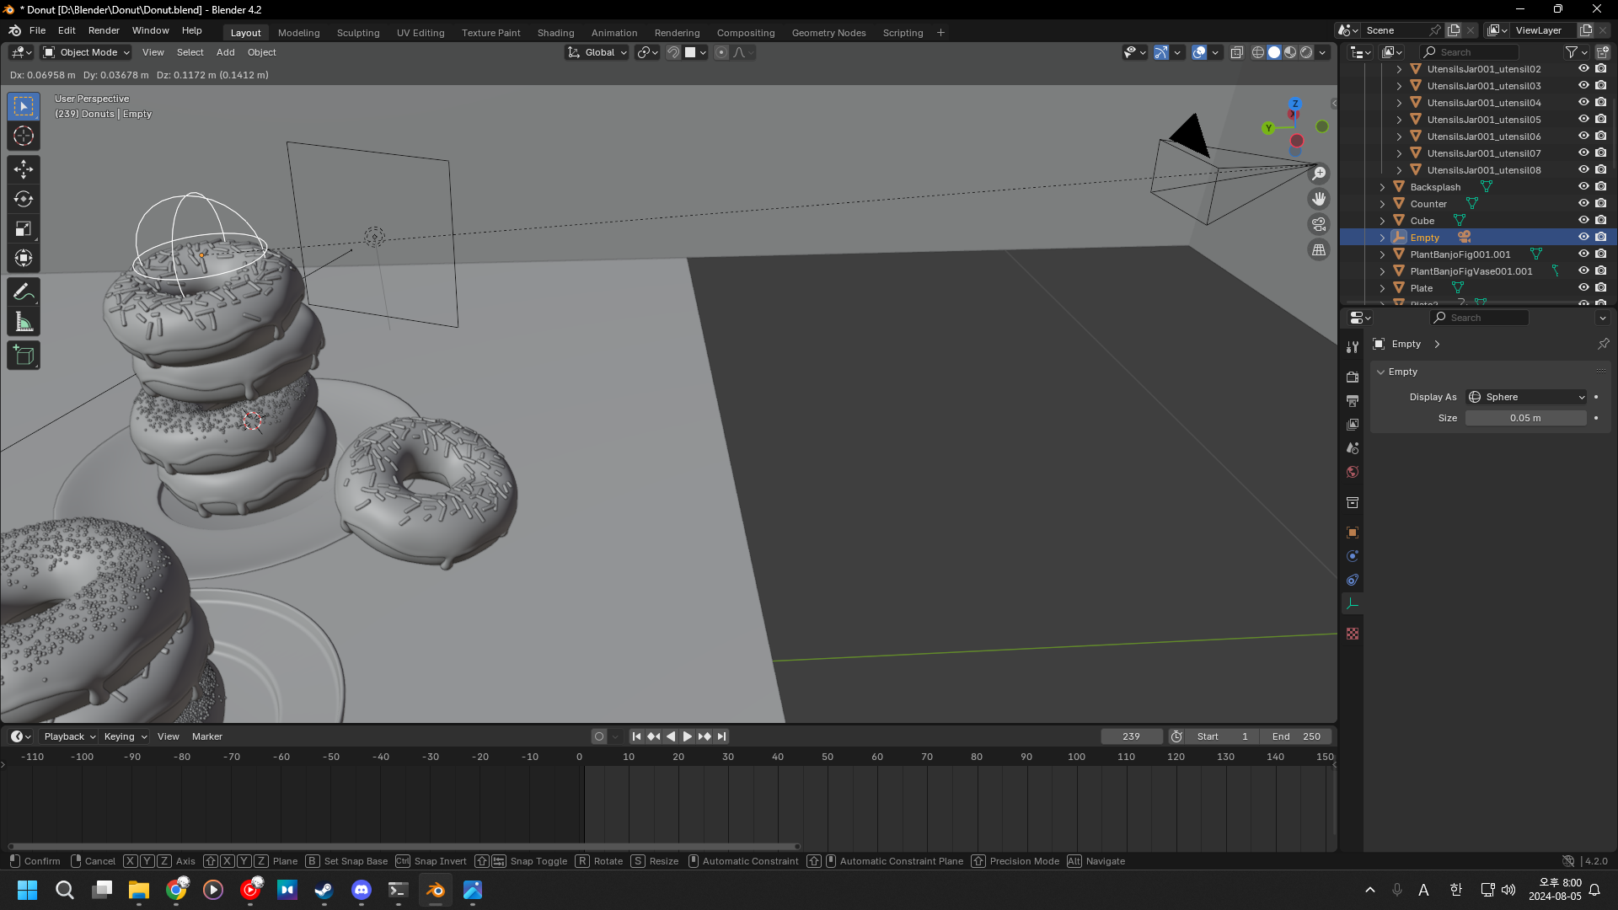Activate the Annotate pencil tool
Screen dimensions: 1618x910
(x=24, y=292)
